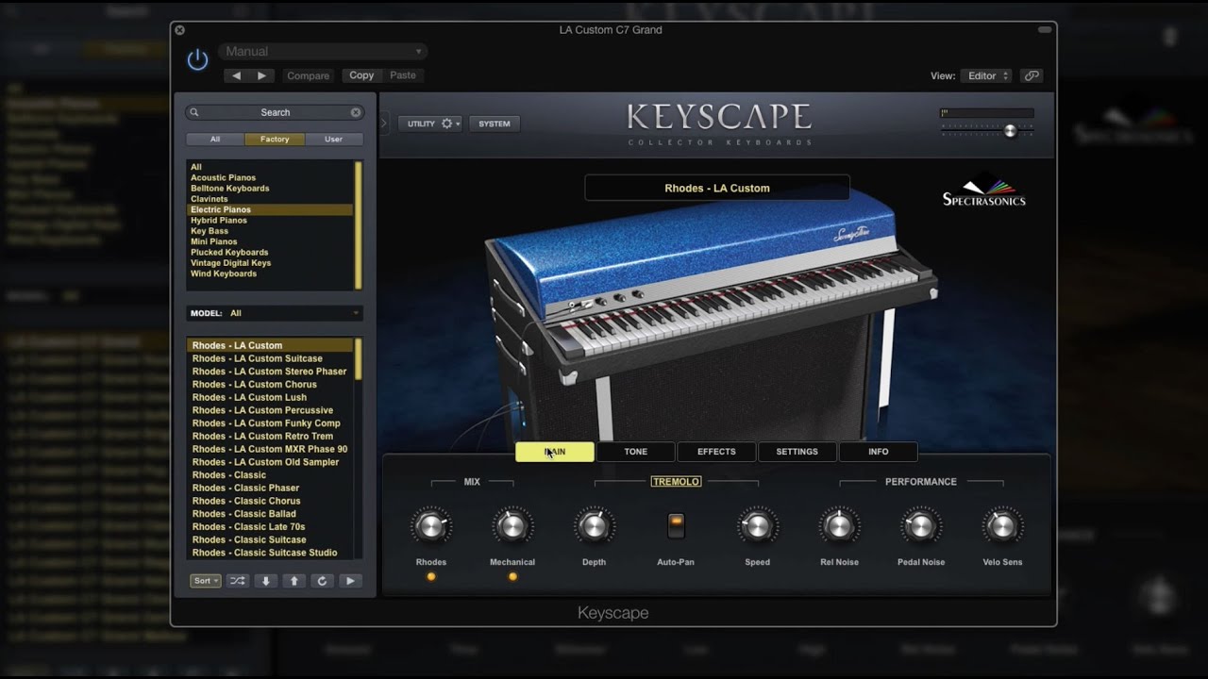The width and height of the screenshot is (1208, 679).
Task: Step up to previous patch arrow
Action: coord(294,581)
